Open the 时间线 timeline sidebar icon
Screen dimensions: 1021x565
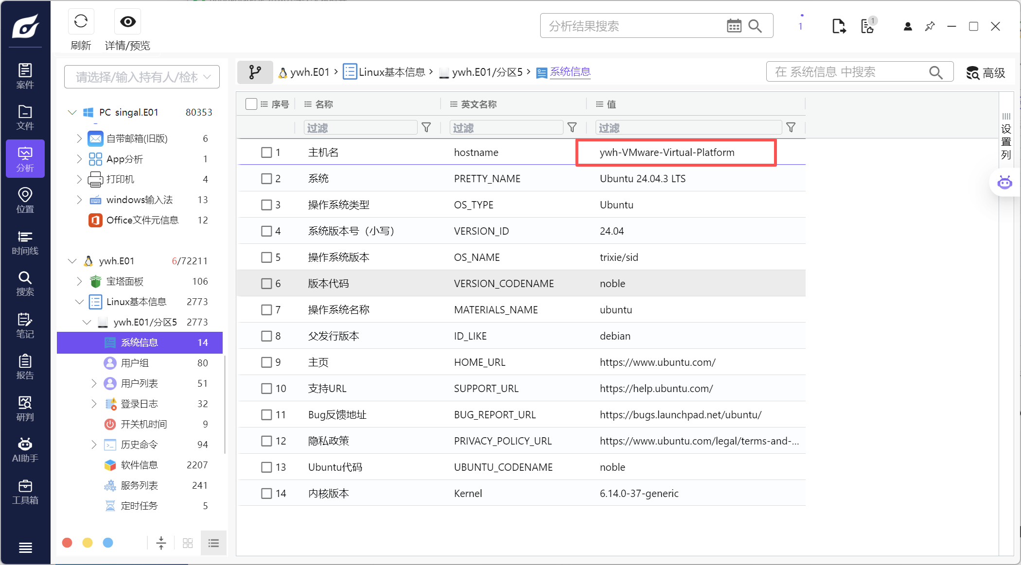pos(25,243)
